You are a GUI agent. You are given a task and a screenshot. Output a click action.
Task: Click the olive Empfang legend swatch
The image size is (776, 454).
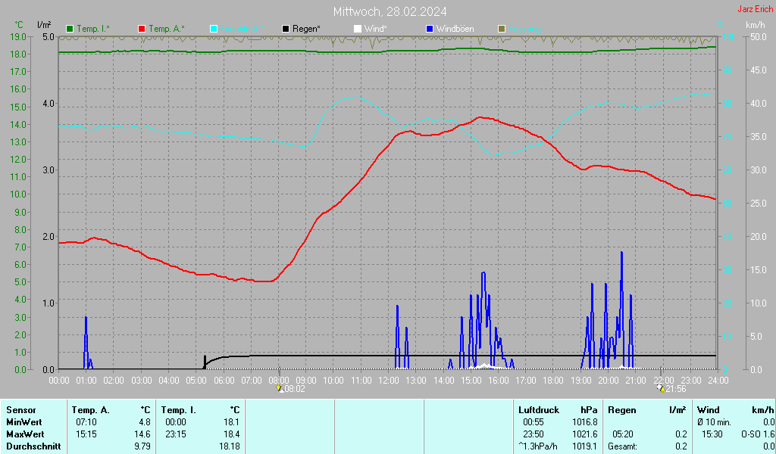point(502,30)
